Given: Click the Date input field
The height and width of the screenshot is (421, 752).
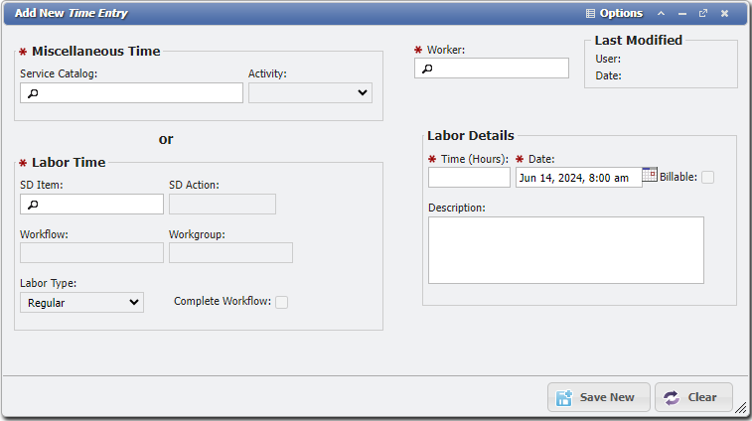Looking at the screenshot, I should pos(578,178).
